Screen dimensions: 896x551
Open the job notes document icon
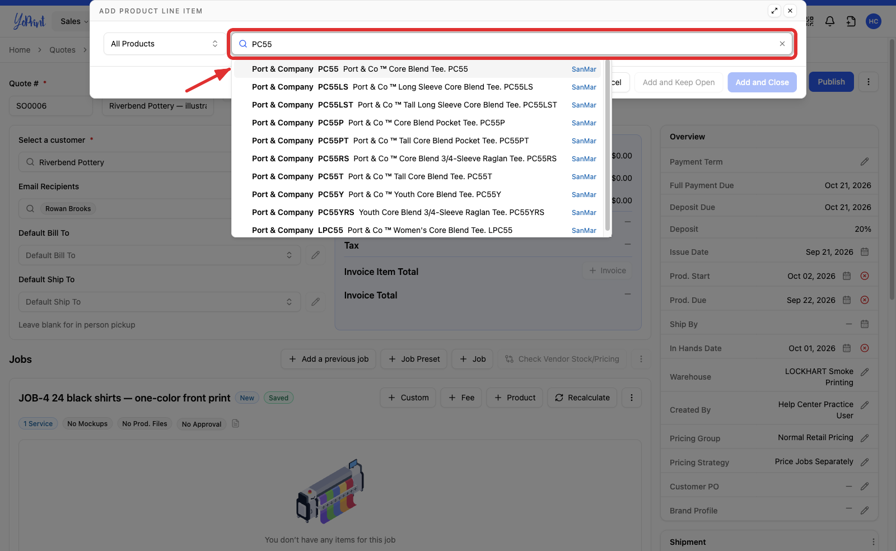236,423
